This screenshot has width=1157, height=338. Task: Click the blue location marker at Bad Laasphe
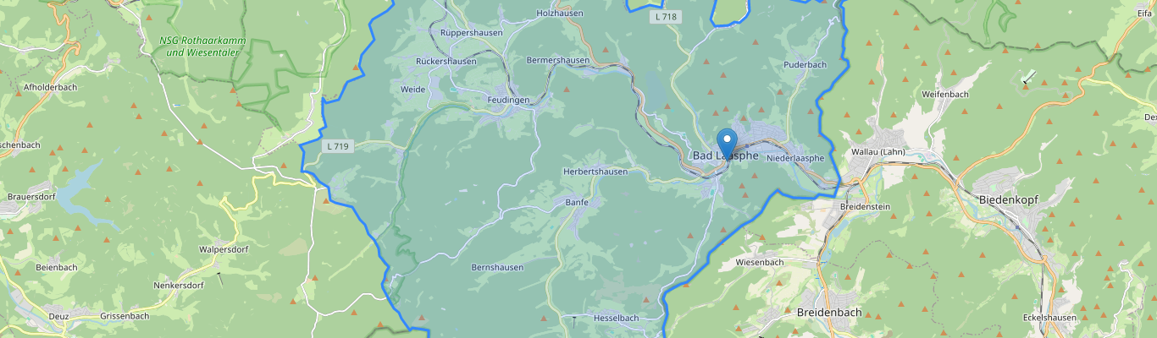[x=727, y=144]
